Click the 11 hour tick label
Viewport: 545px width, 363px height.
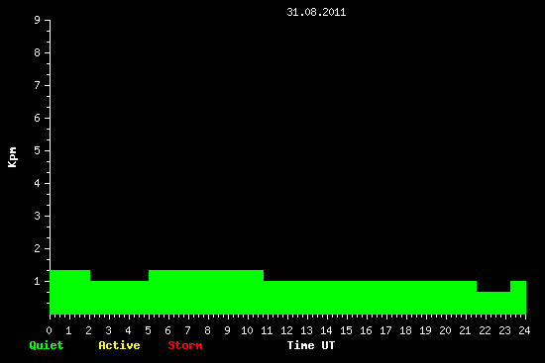click(x=267, y=330)
